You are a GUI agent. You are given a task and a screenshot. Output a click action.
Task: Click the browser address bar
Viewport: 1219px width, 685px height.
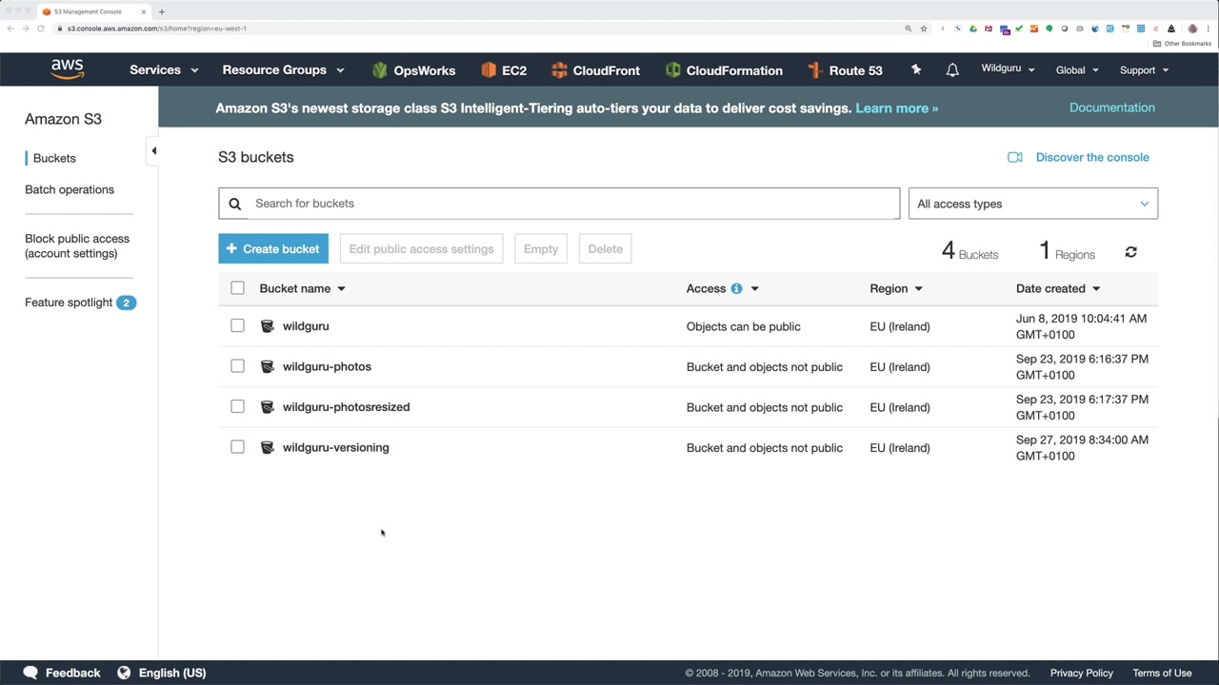click(476, 29)
